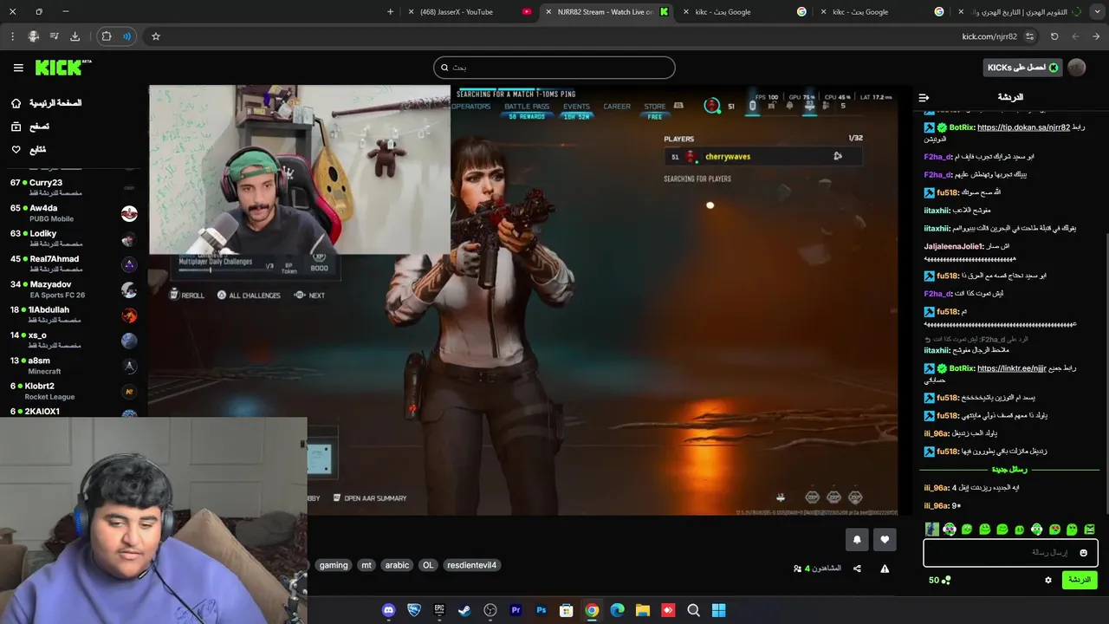Open the Kick hamburger menu
Image resolution: width=1109 pixels, height=624 pixels.
pyautogui.click(x=18, y=68)
